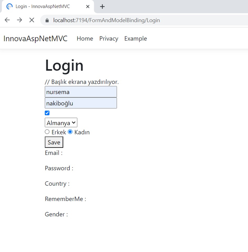Select the Login - InnovaAspNetMVC browser tab
248x252 pixels.
(x=48, y=7)
